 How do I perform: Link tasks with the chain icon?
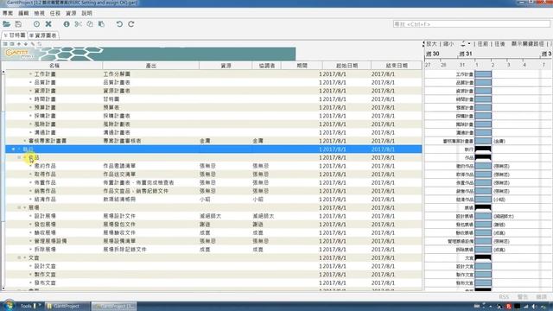pyautogui.click(x=33, y=44)
